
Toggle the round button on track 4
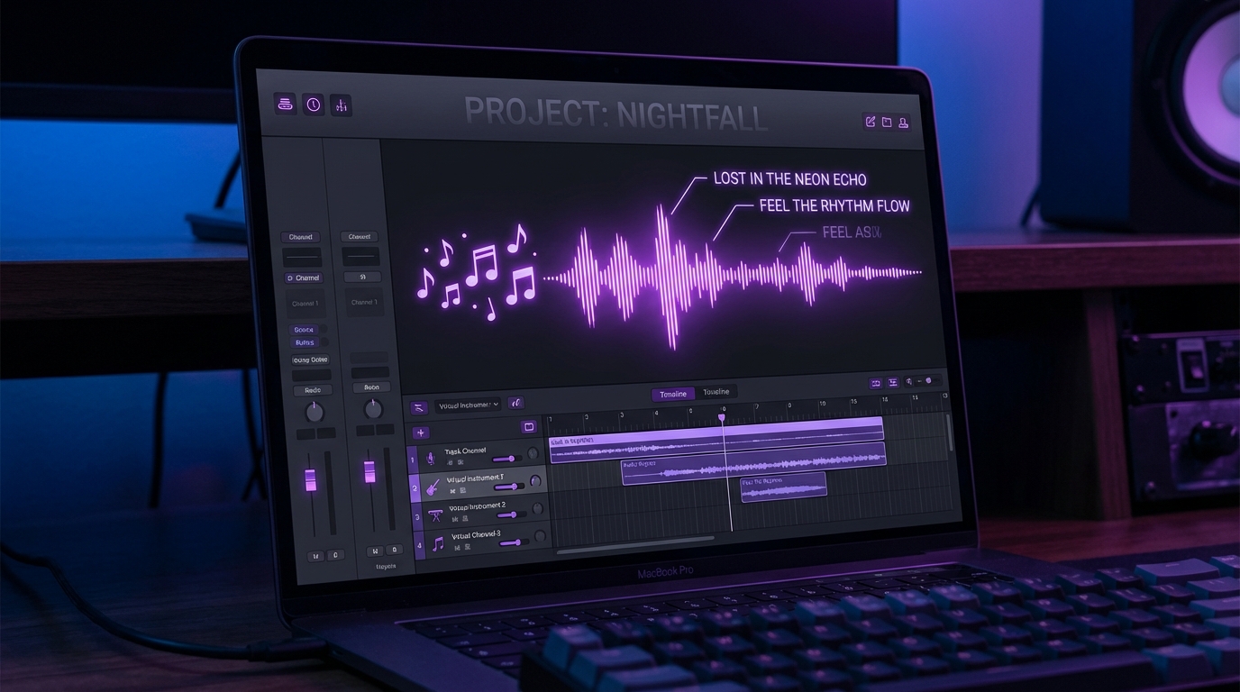click(541, 537)
